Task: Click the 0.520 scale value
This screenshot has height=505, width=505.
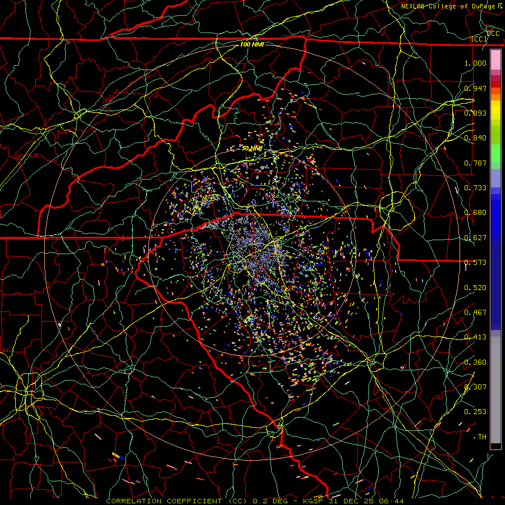Action: (x=475, y=288)
